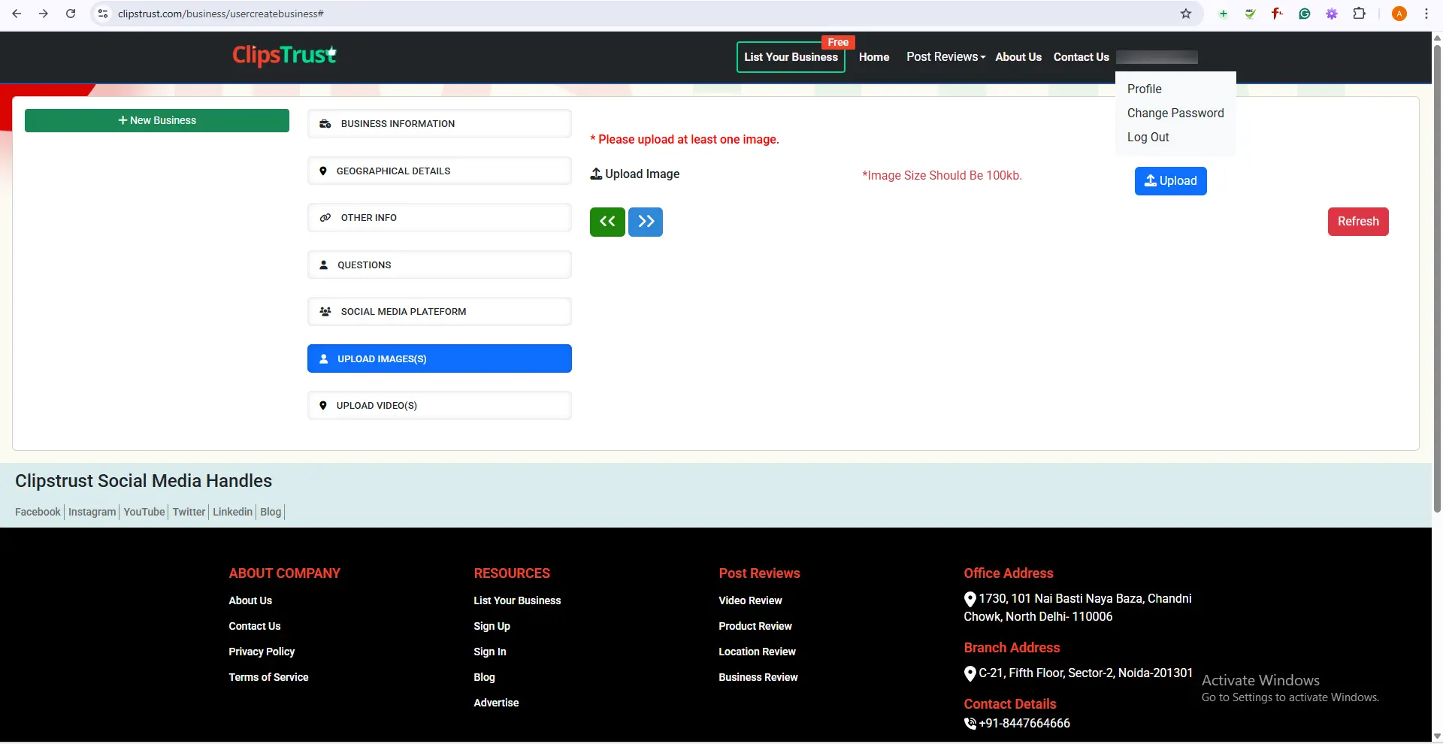
Task: Click the browser forward arrow
Action: point(44,14)
